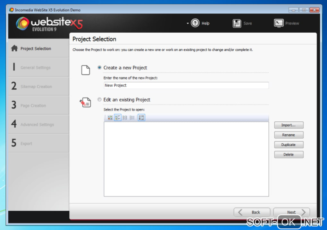
Task: Switch project list to large thumbnails view
Action: point(110,118)
